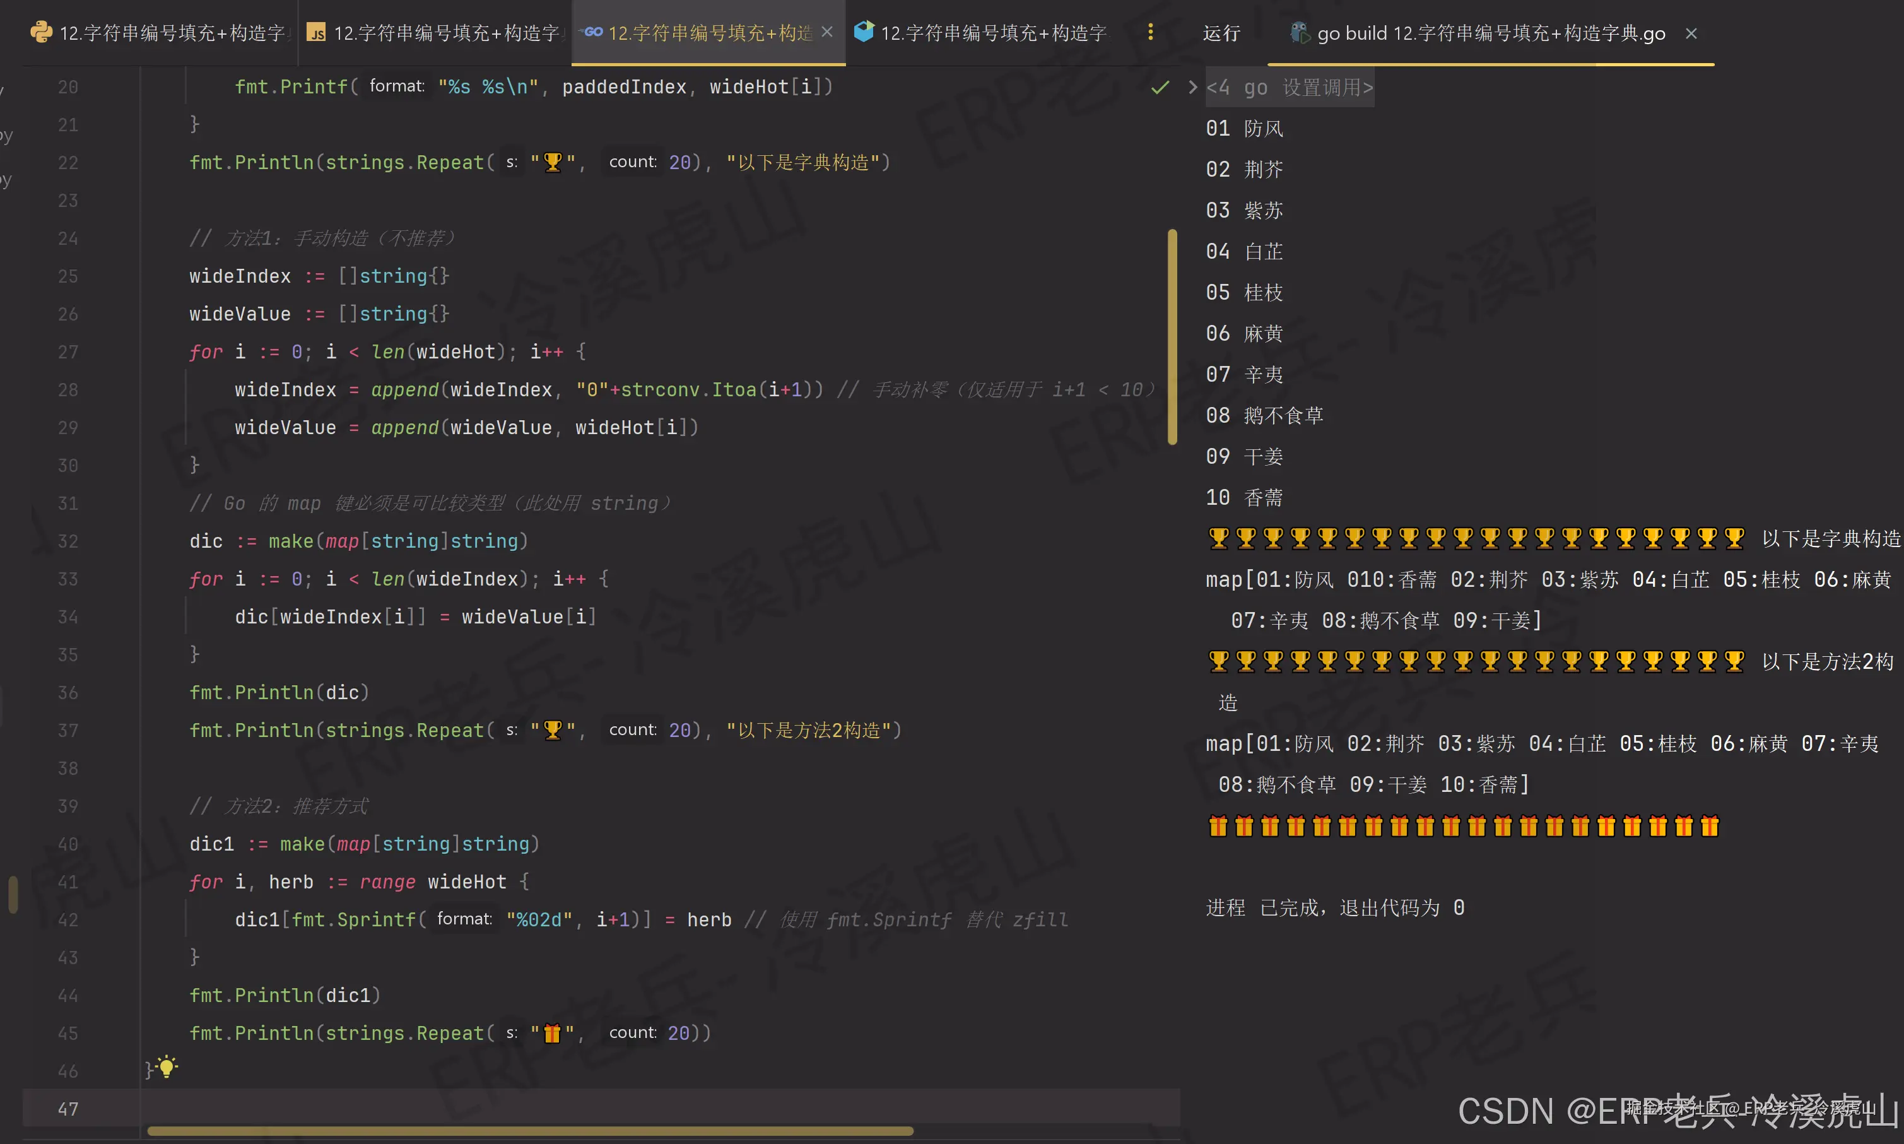Click the 运行 tool window title

tap(1221, 33)
